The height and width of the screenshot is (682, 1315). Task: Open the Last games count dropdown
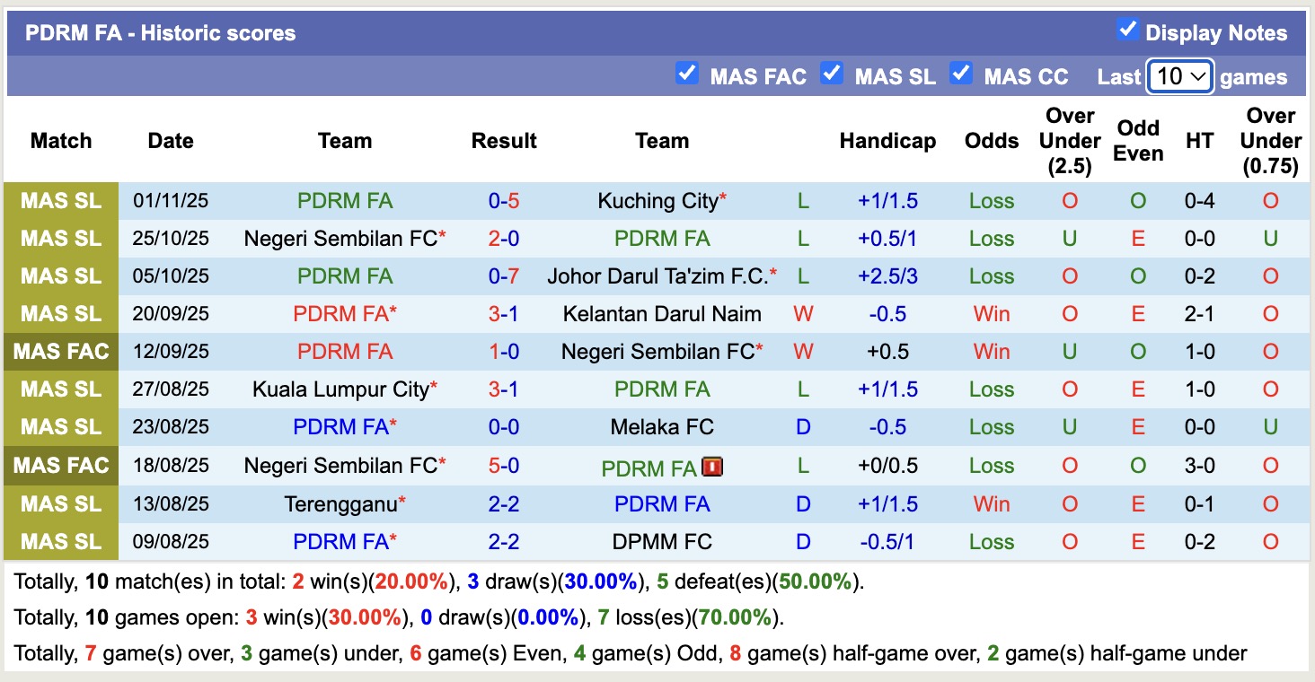(x=1179, y=76)
